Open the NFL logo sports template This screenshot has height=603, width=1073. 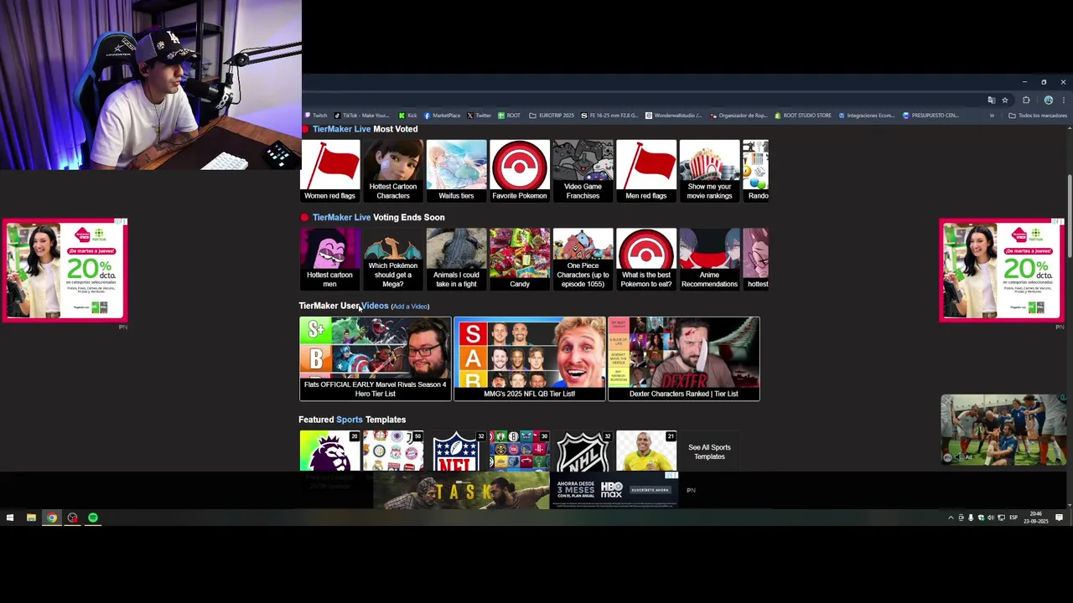point(456,451)
